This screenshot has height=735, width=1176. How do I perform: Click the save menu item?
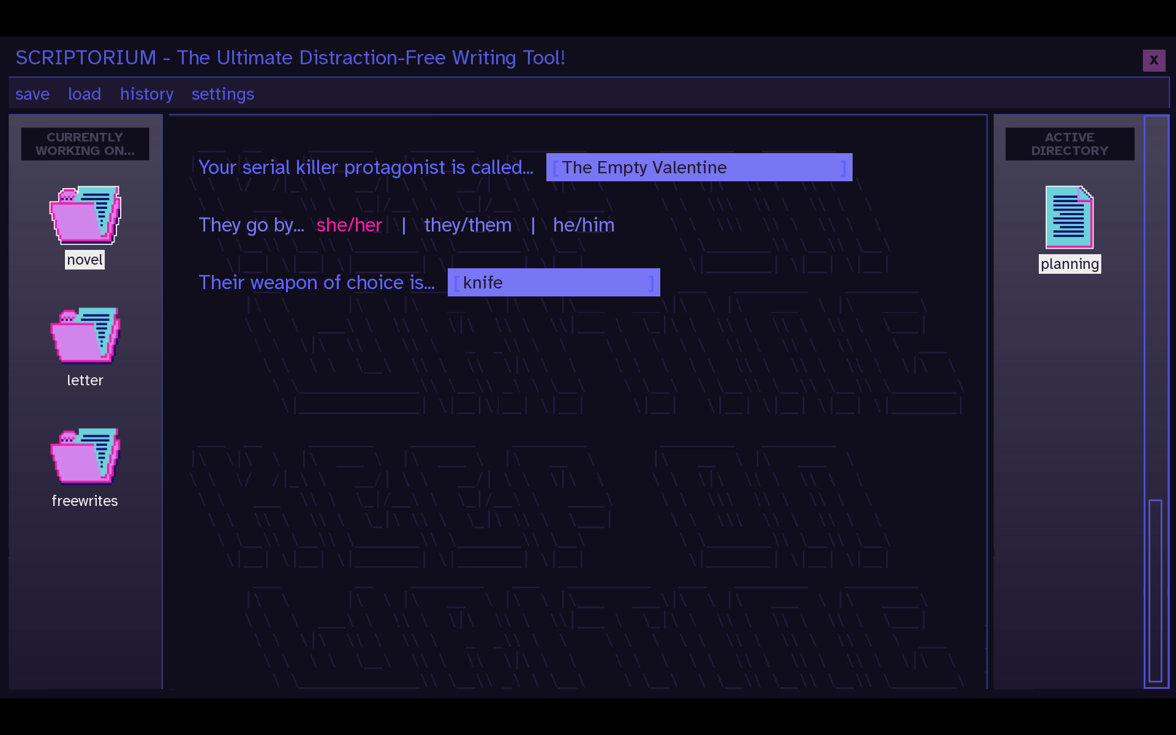coord(32,94)
